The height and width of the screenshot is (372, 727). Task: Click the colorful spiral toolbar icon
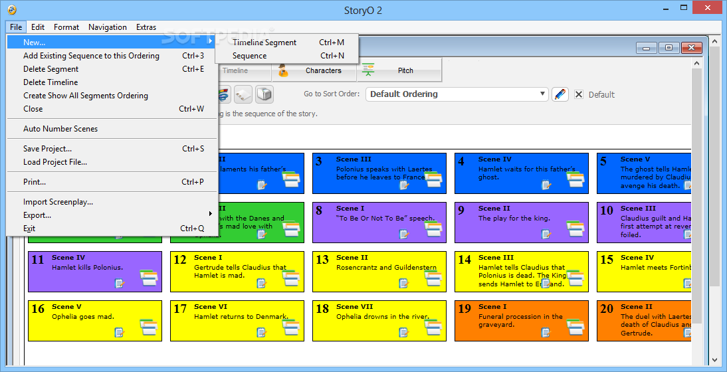point(224,94)
